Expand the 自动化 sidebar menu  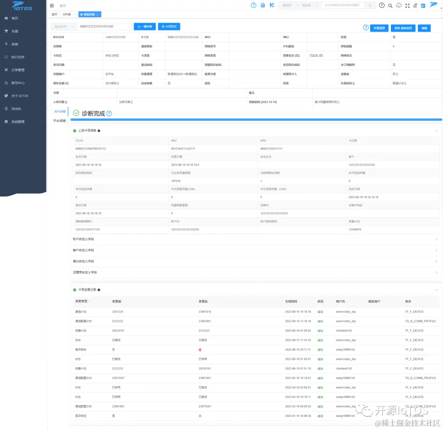pyautogui.click(x=23, y=109)
